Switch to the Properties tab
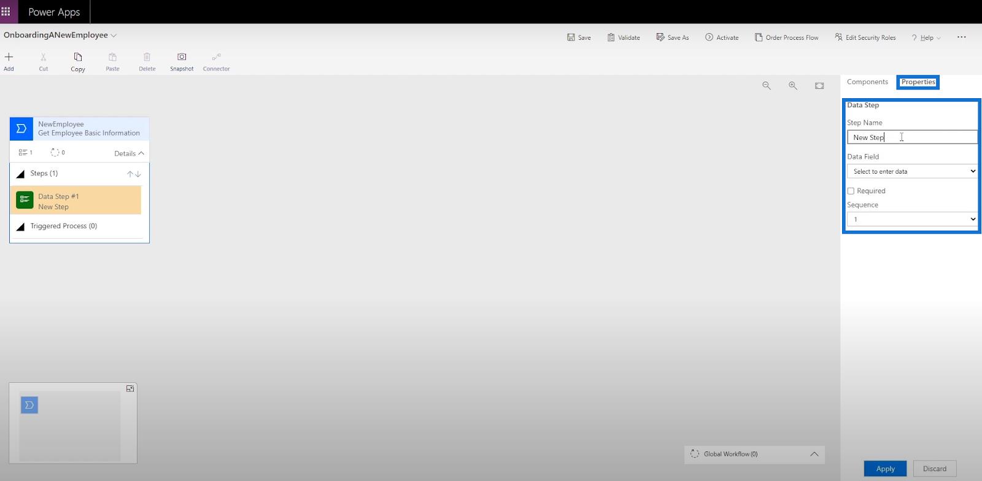The image size is (982, 481). [x=918, y=82]
